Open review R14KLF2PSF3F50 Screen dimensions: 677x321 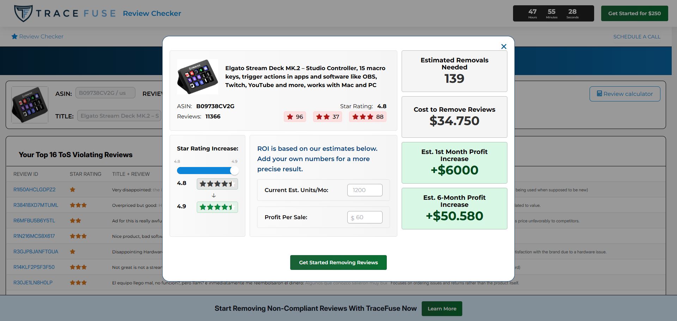pyautogui.click(x=34, y=267)
